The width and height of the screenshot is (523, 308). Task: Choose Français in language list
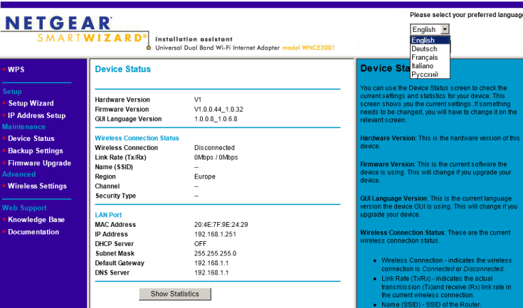click(x=430, y=58)
